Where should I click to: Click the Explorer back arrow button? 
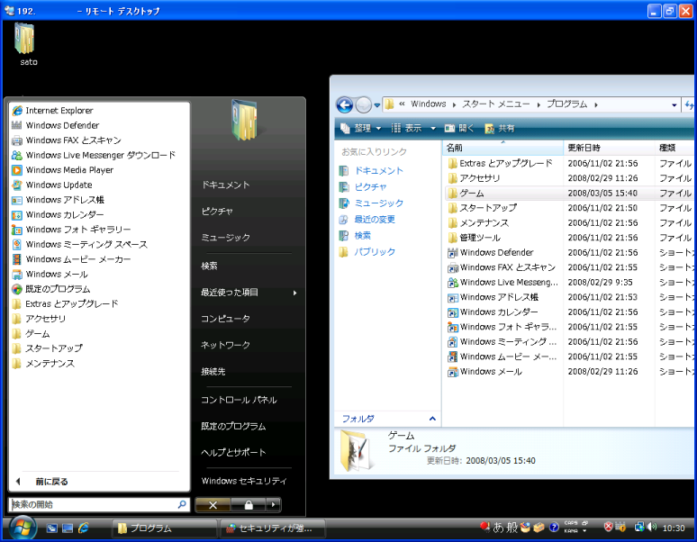345,104
